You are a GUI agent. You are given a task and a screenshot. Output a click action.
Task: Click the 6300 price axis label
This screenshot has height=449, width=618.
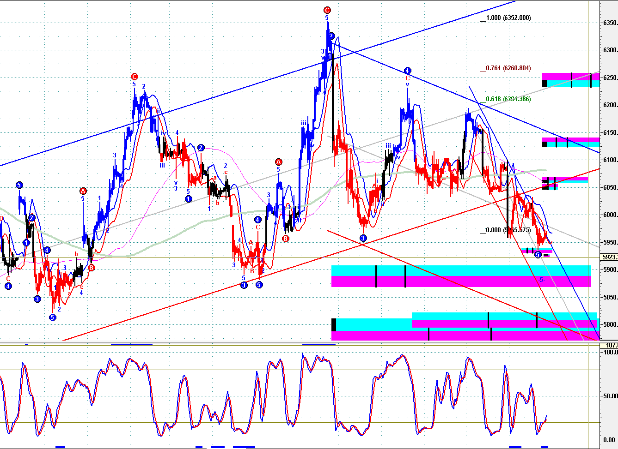[610, 50]
